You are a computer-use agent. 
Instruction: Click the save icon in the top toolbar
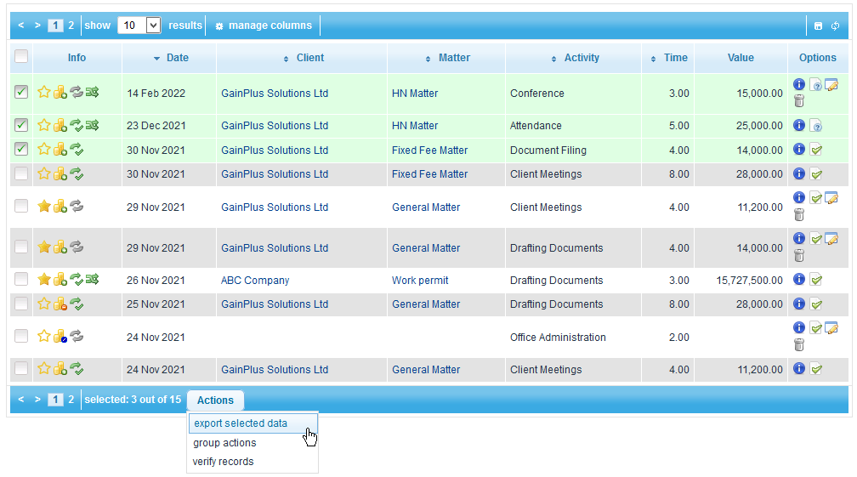(818, 26)
